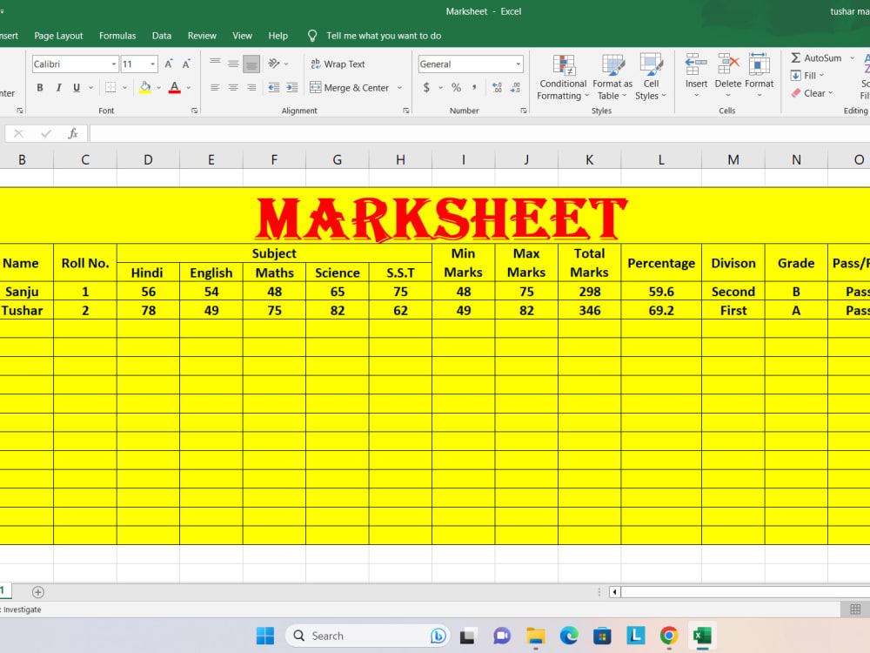Viewport: 870px width, 653px height.
Task: Click formula bar Cancel X icon
Action: [18, 133]
